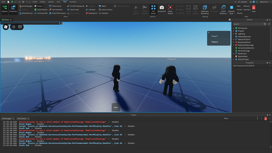Clear the Output log with trash icon
The width and height of the screenshot is (272, 153).
click(x=266, y=119)
